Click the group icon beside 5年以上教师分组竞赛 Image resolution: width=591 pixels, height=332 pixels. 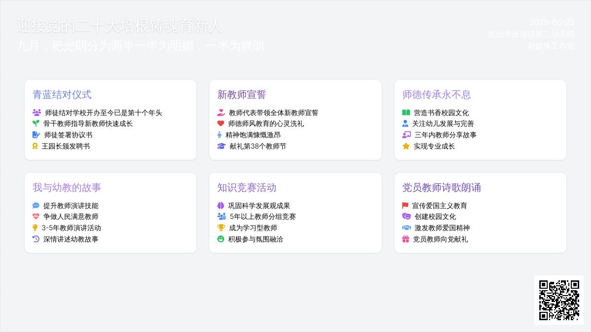[222, 216]
